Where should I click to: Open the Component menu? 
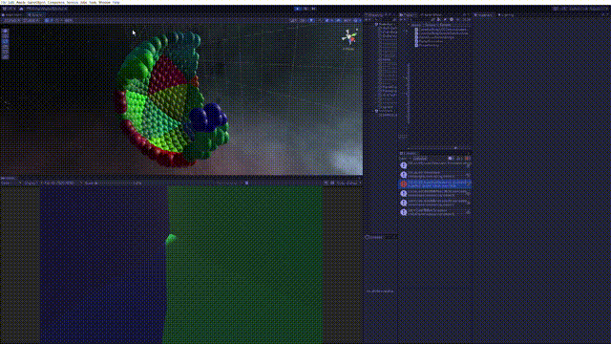pyautogui.click(x=55, y=2)
